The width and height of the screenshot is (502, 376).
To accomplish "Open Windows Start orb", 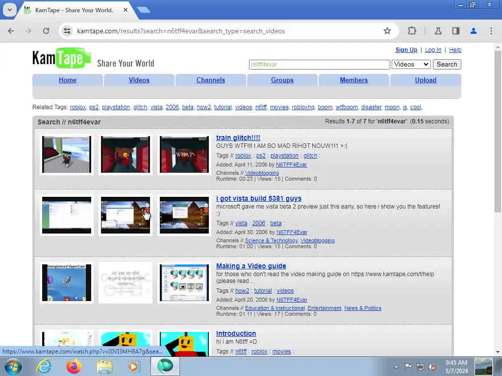I will (13, 366).
